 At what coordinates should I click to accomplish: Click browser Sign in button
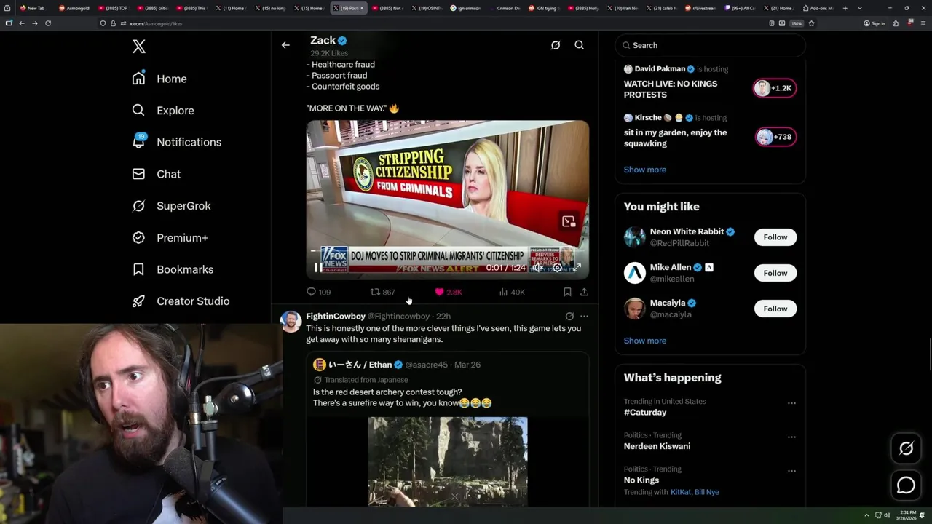tap(874, 23)
